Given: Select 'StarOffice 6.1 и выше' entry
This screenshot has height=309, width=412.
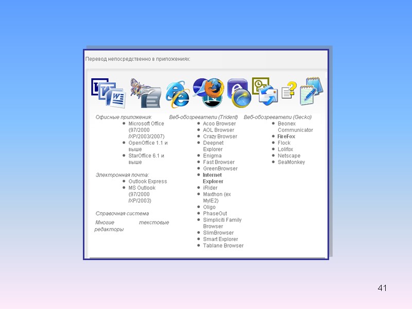Looking at the screenshot, I should 146,159.
